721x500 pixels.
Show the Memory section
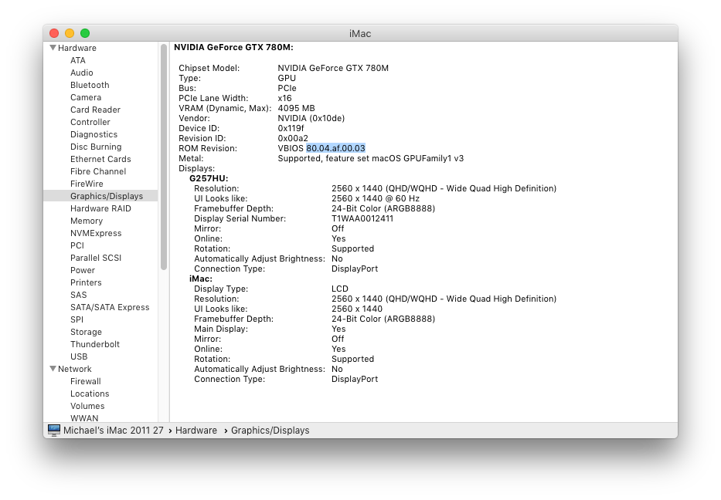pyautogui.click(x=87, y=221)
